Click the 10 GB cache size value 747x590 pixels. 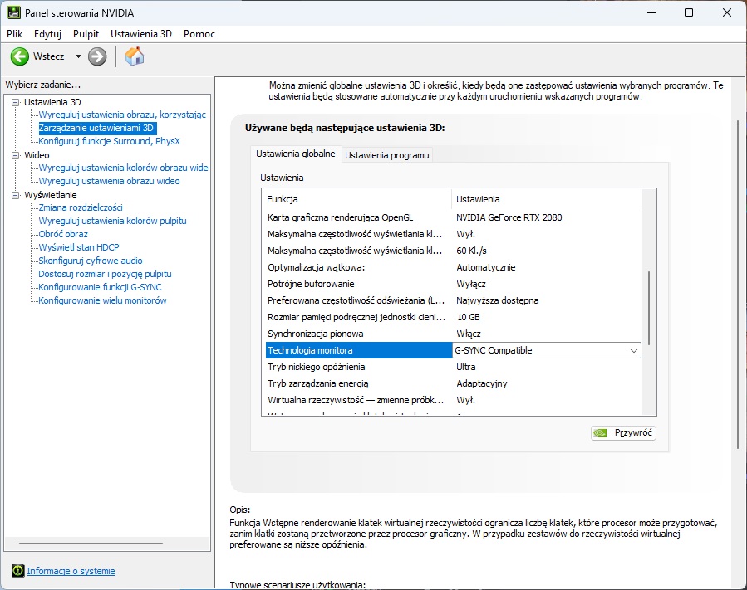[x=469, y=317]
